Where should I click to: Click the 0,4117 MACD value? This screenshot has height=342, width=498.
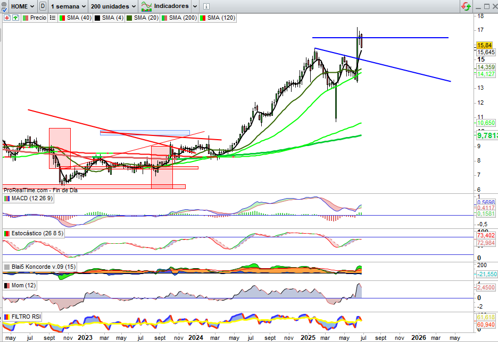pos(486,208)
